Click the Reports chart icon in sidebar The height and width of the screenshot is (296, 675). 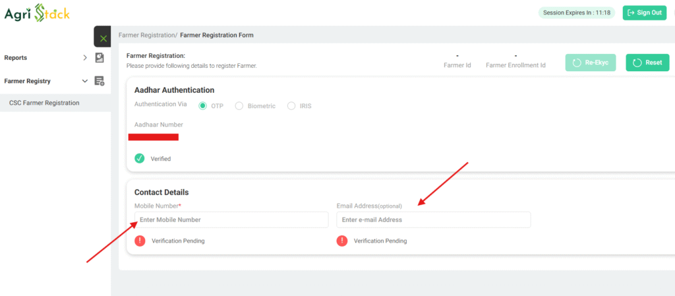[x=100, y=58]
